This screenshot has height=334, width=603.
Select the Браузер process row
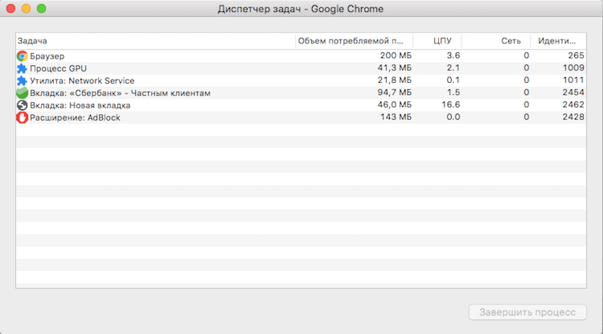click(x=161, y=56)
